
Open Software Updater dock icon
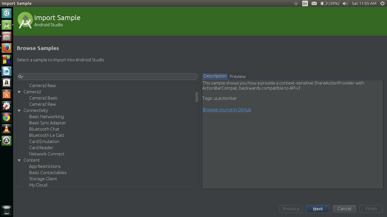point(7,141)
